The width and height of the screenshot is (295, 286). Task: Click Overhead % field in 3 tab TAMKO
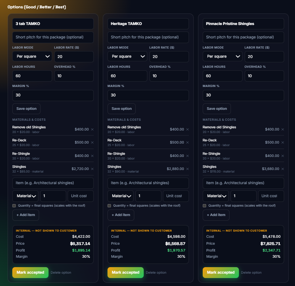point(74,76)
